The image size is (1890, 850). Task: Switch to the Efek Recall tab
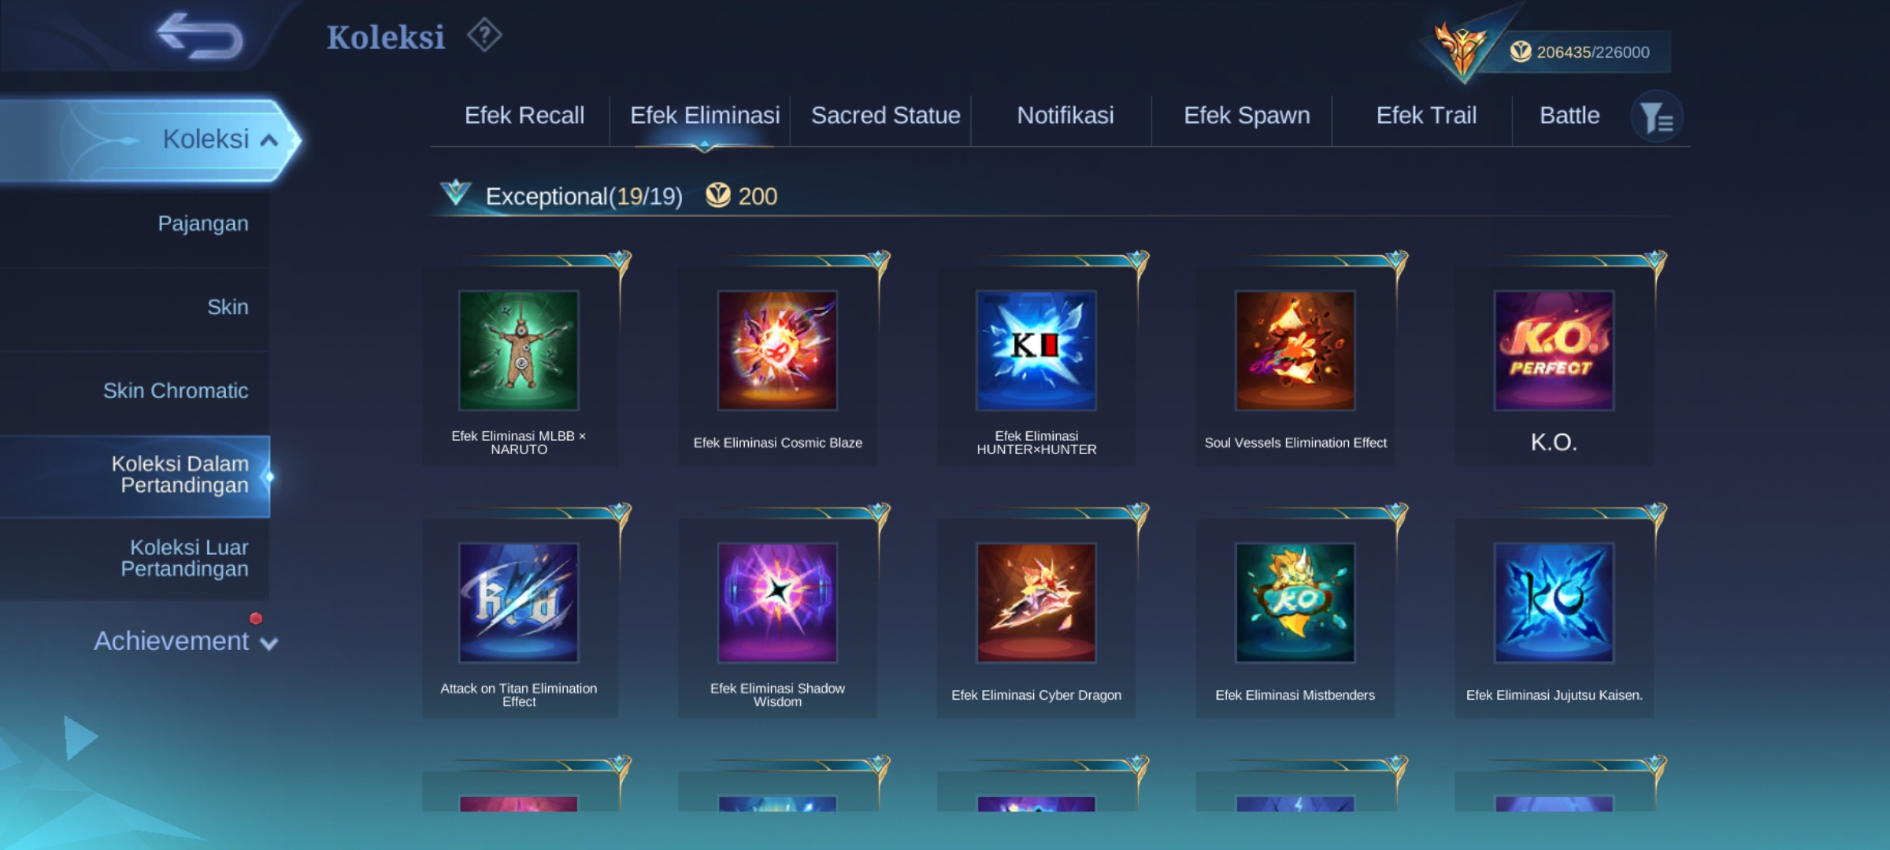click(524, 116)
